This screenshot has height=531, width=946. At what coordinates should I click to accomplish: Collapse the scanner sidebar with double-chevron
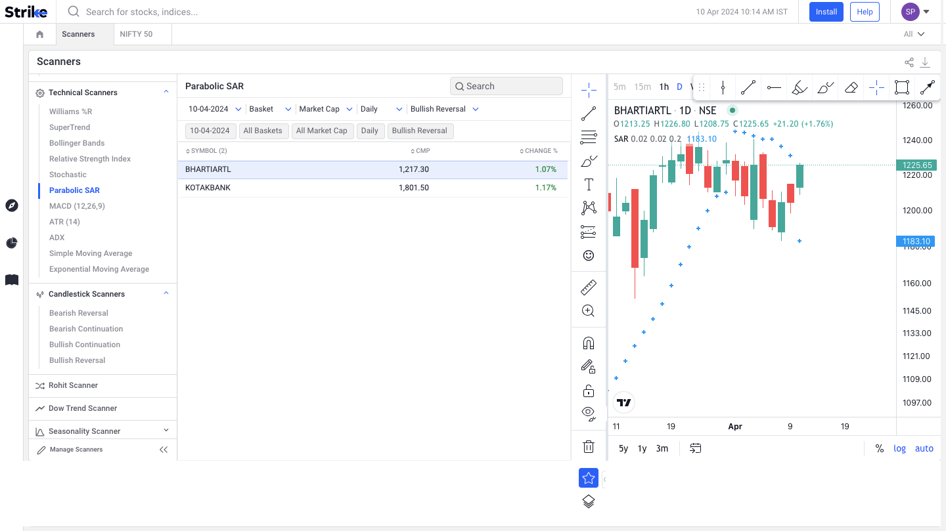tap(164, 450)
